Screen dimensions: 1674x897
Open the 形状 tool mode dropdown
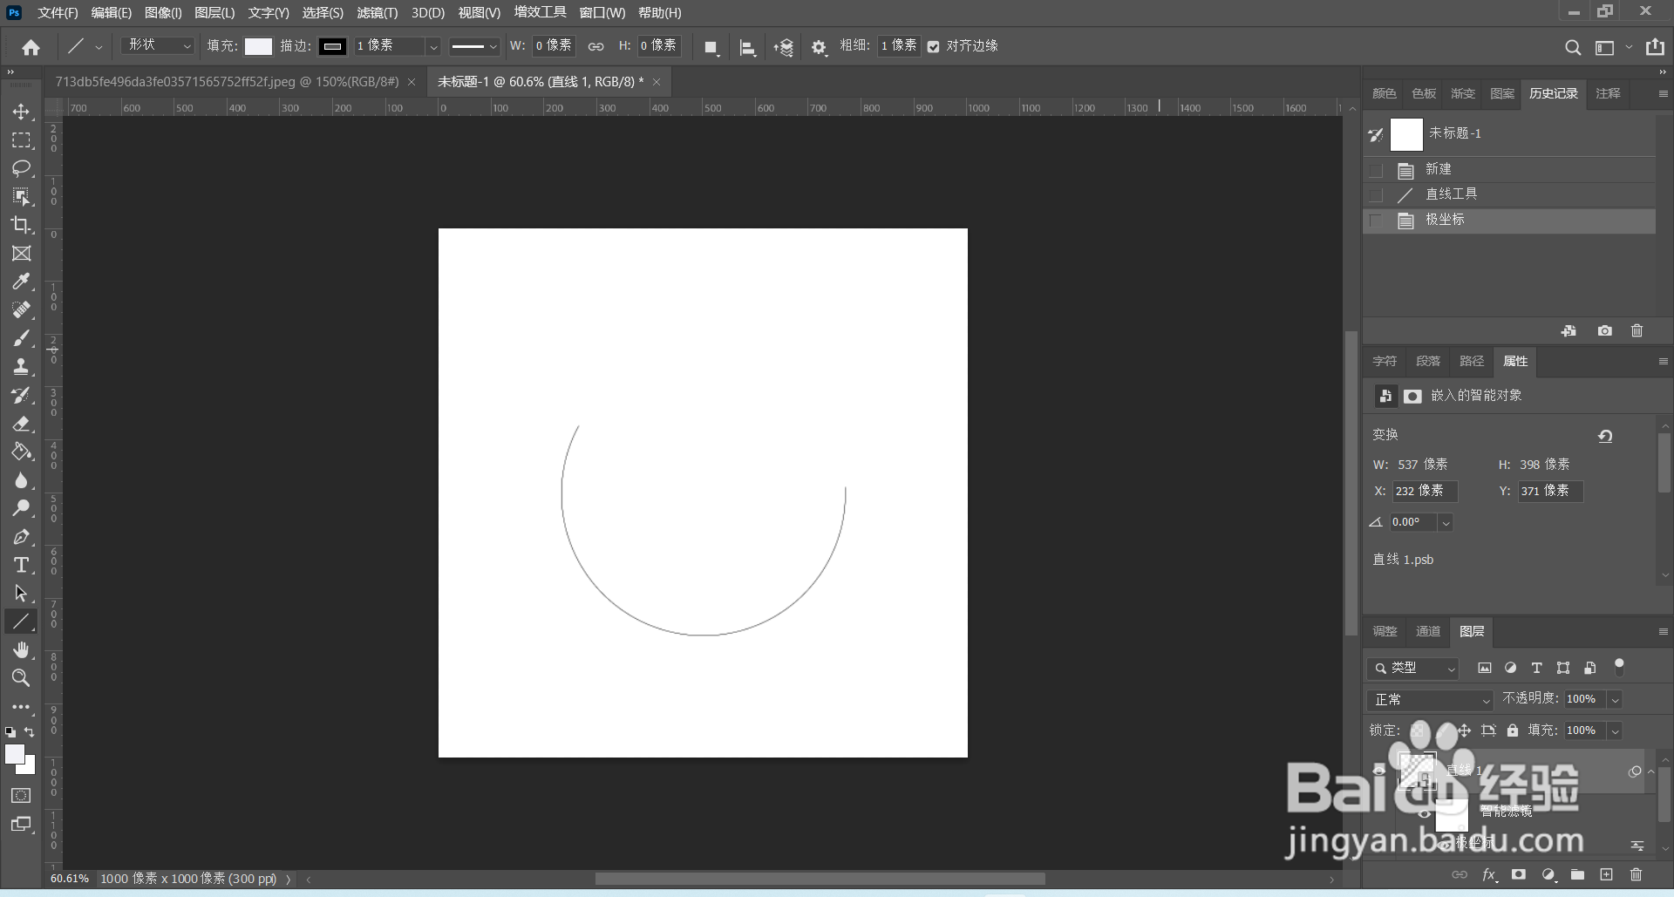pyautogui.click(x=158, y=45)
